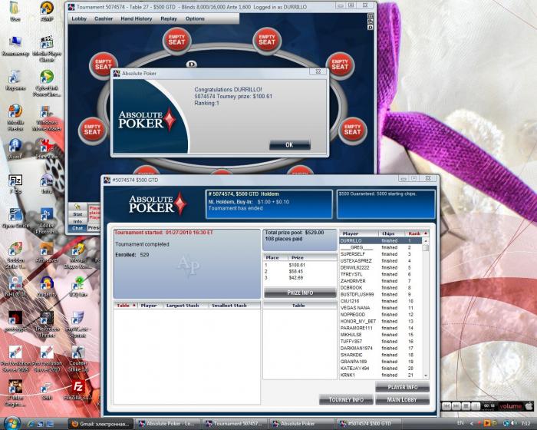
Task: Select DURRILLO row in player list
Action: 381,240
